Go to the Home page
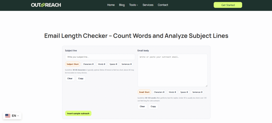The height and width of the screenshot is (123, 272). 111,5
